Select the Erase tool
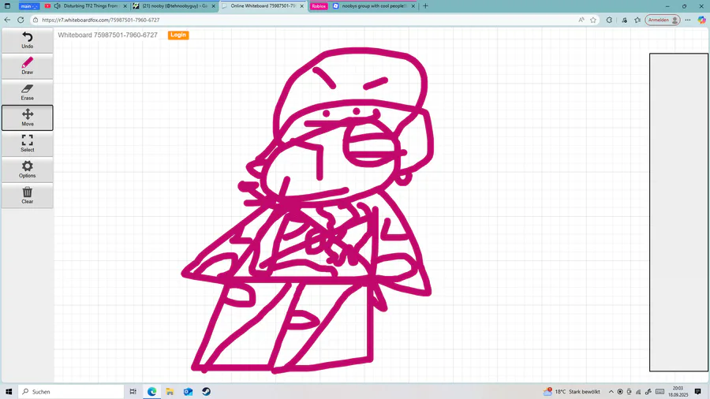 click(x=27, y=91)
